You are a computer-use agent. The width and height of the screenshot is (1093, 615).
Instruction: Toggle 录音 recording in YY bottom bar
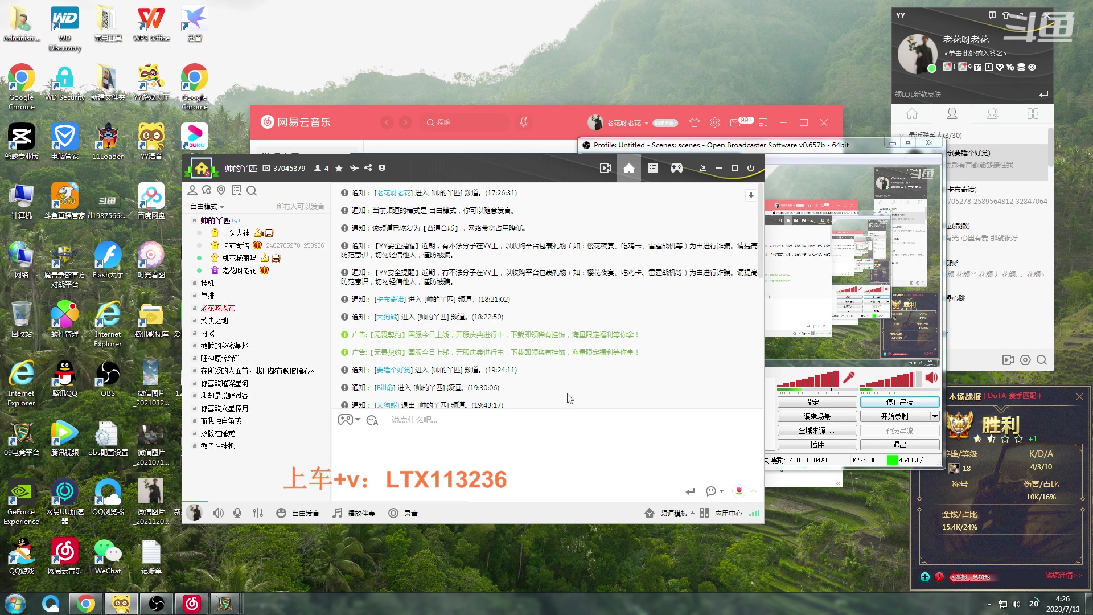pyautogui.click(x=403, y=513)
